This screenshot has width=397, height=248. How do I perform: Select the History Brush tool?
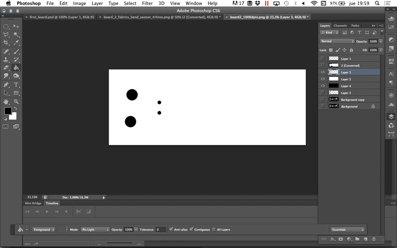coord(16,60)
